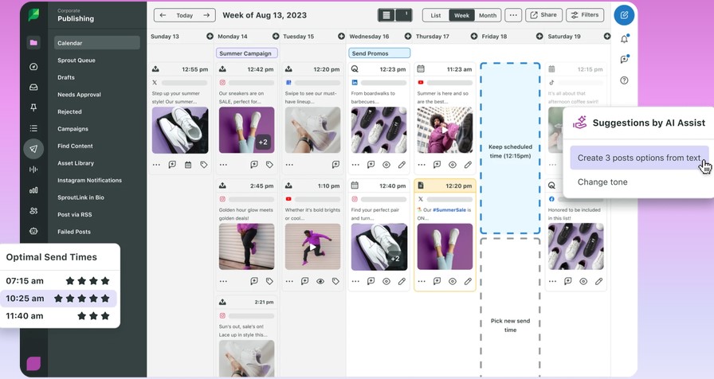The image size is (714, 379).
Task: Open the notifications bell
Action: 624,39
